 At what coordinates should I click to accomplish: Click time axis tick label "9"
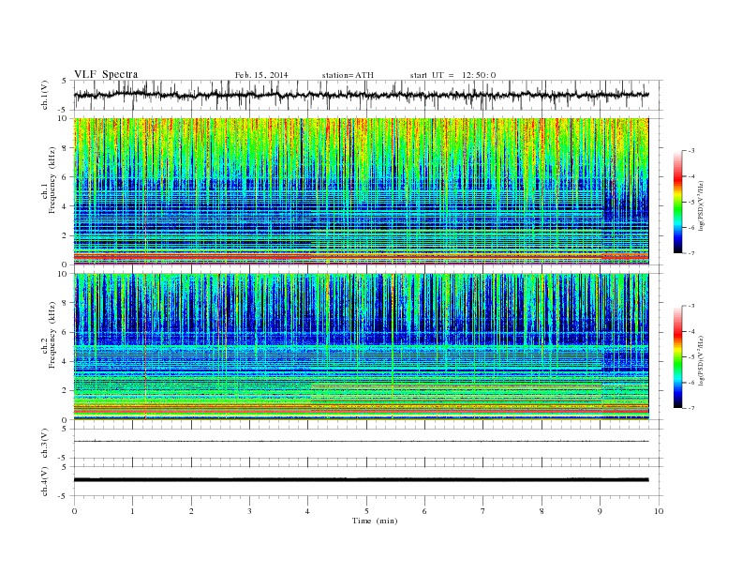pyautogui.click(x=600, y=511)
